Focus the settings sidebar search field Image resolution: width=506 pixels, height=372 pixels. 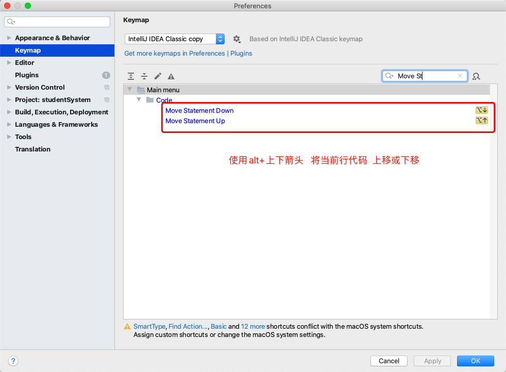[57, 22]
